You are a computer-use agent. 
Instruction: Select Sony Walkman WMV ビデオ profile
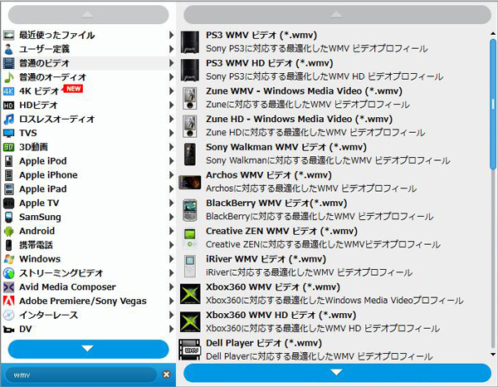333,154
